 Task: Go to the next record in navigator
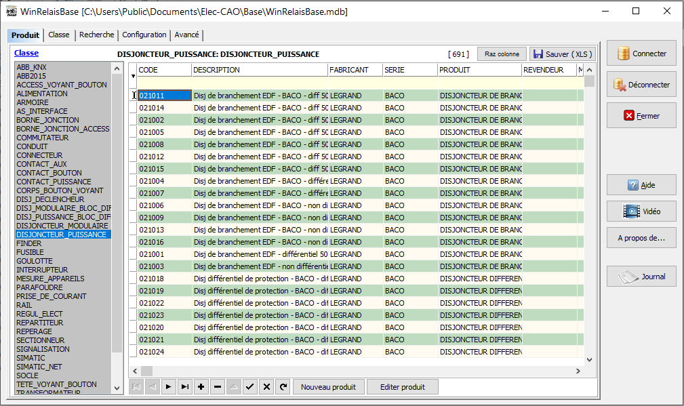point(168,387)
